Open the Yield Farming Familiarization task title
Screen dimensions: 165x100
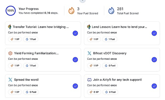pos(36,53)
